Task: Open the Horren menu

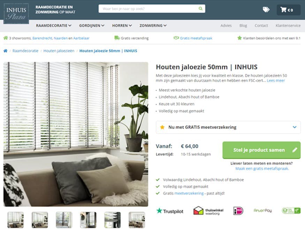Action: click(122, 25)
